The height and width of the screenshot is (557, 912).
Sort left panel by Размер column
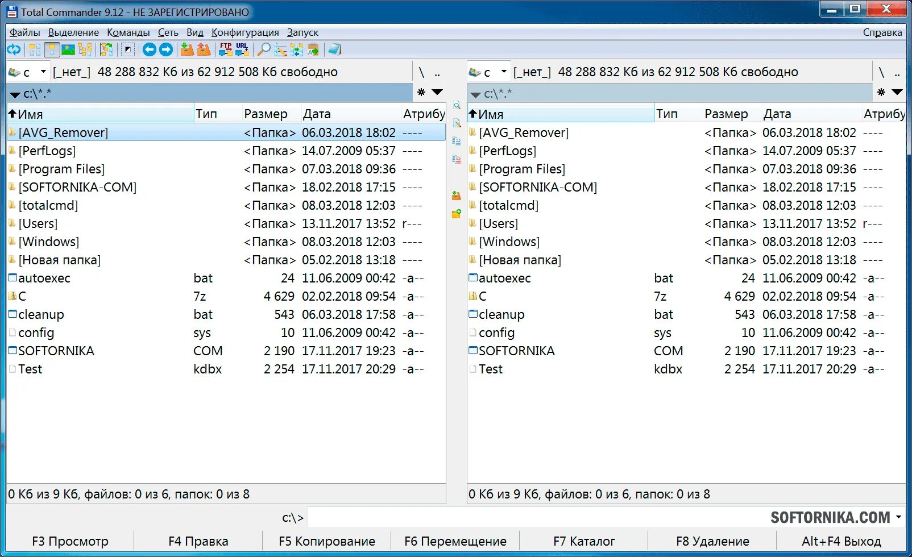271,114
